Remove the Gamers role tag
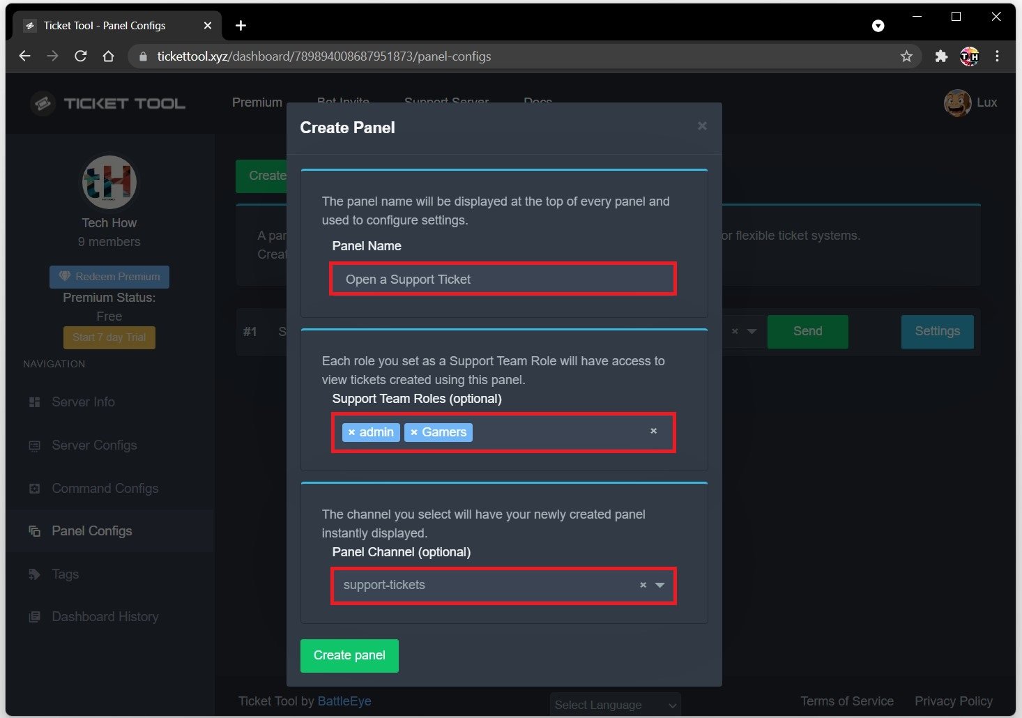Screen dimensions: 1022x718 [414, 433]
